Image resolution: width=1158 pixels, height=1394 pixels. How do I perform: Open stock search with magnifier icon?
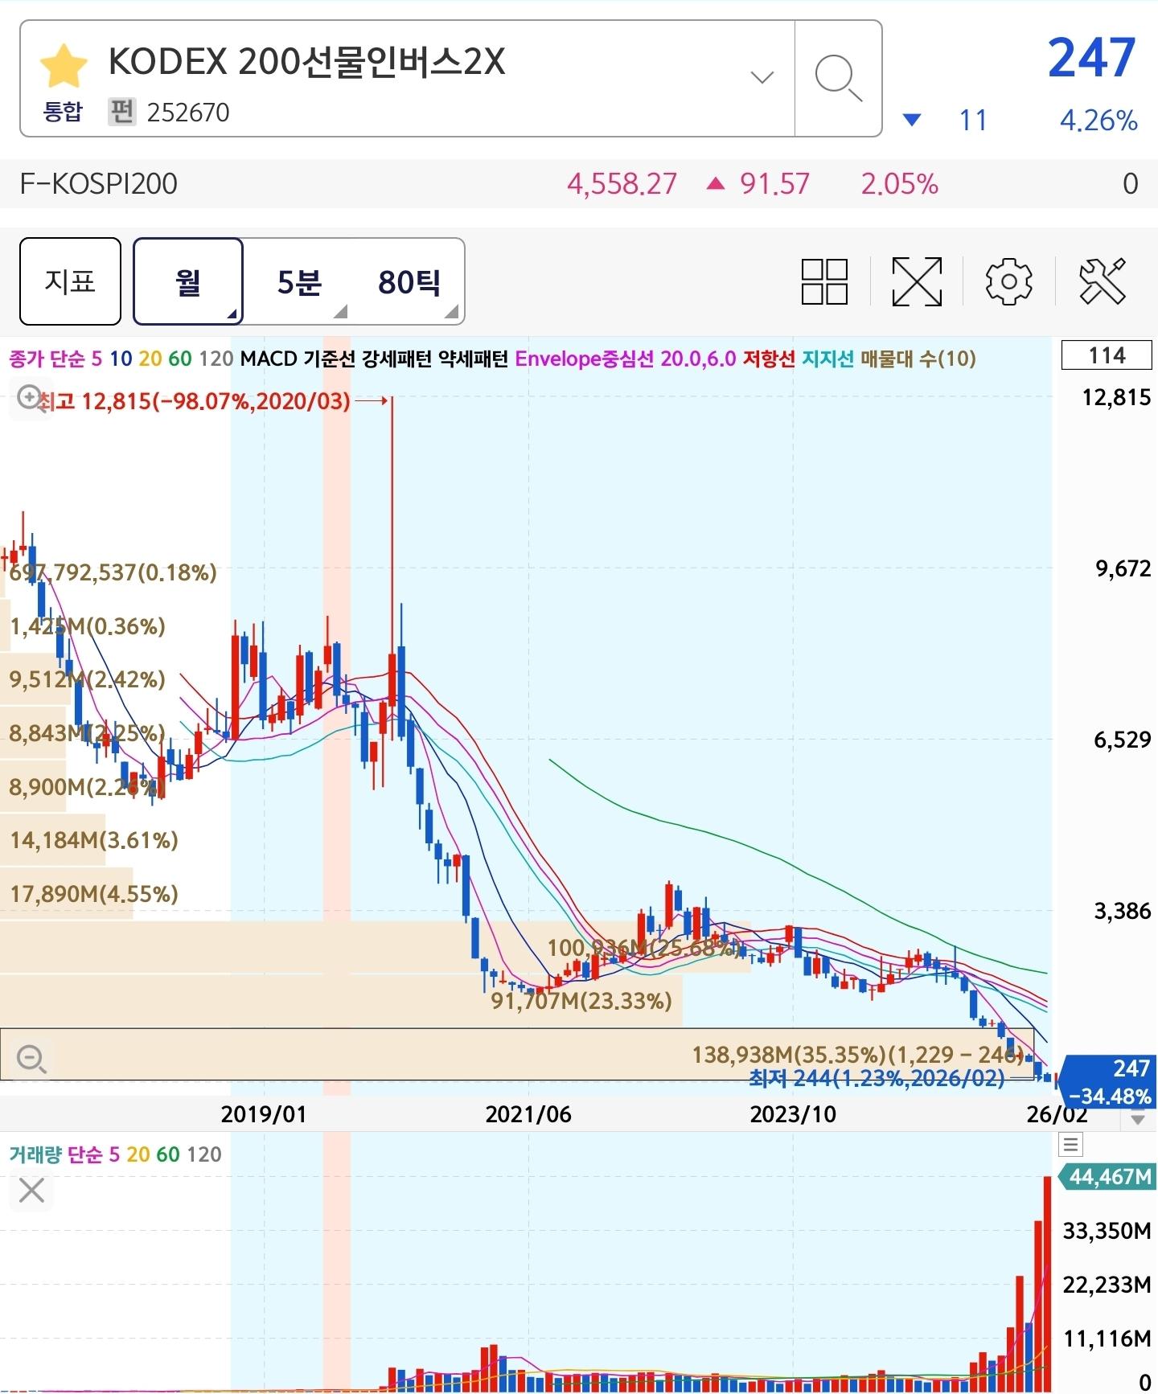pos(838,79)
